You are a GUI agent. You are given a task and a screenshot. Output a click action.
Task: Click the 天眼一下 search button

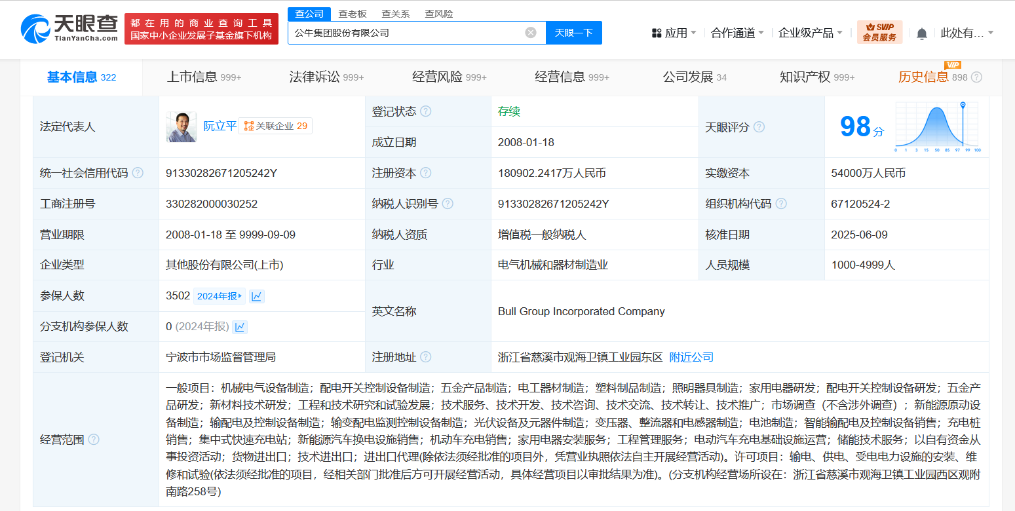point(573,33)
